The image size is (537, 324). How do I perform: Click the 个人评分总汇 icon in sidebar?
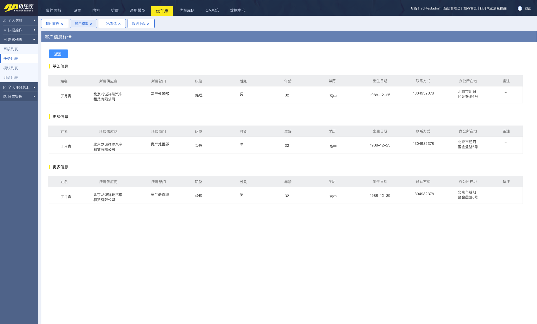pos(5,87)
